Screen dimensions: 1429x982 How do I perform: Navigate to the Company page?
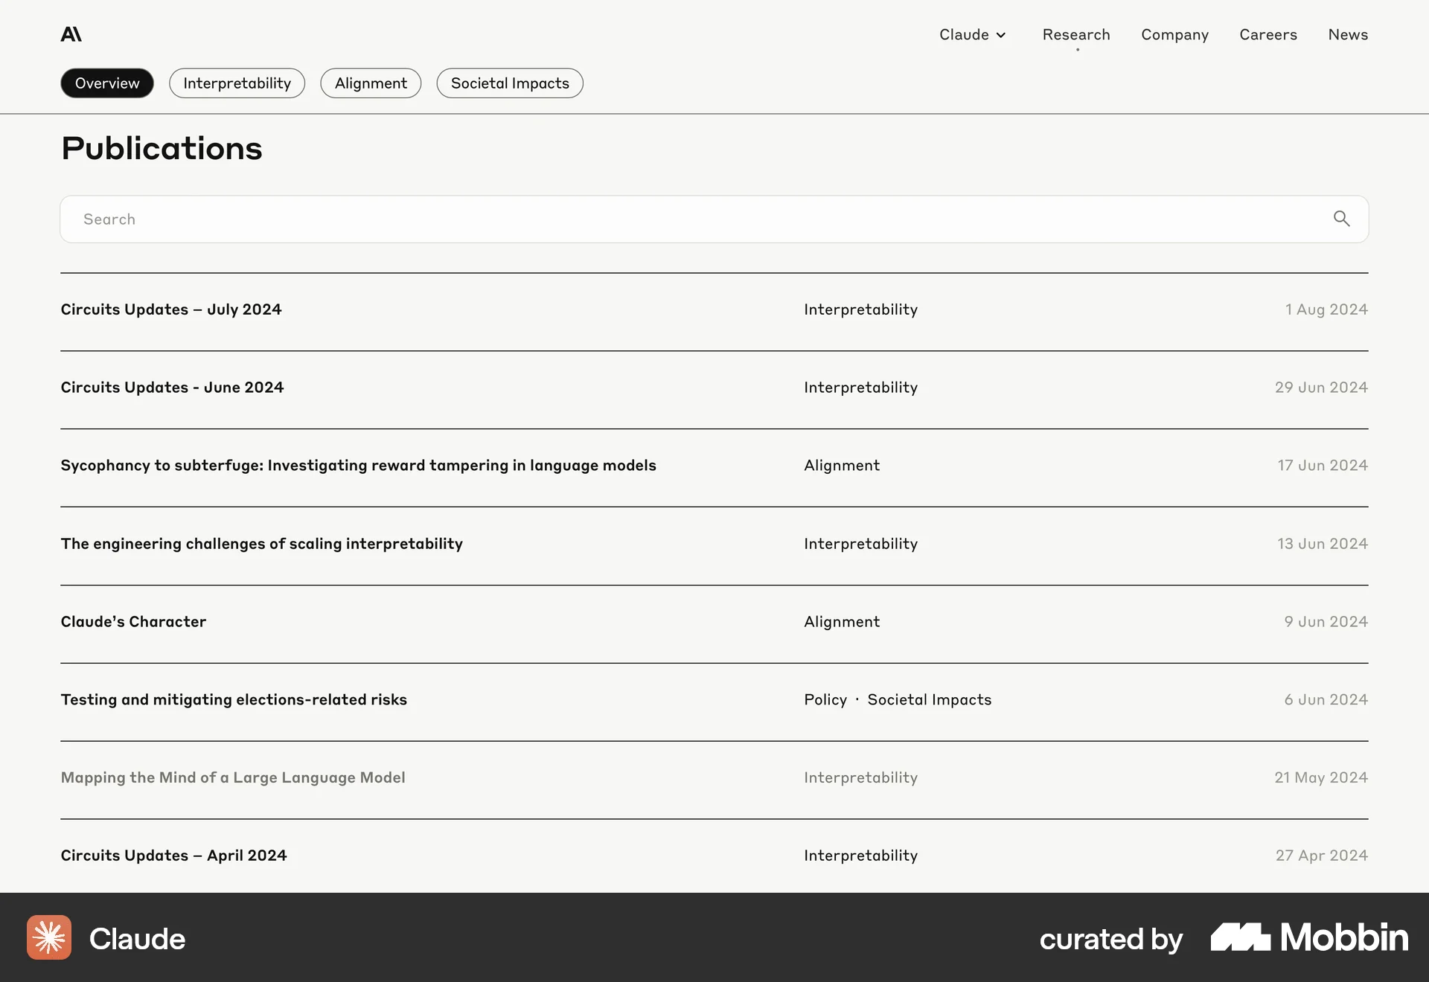click(x=1174, y=34)
